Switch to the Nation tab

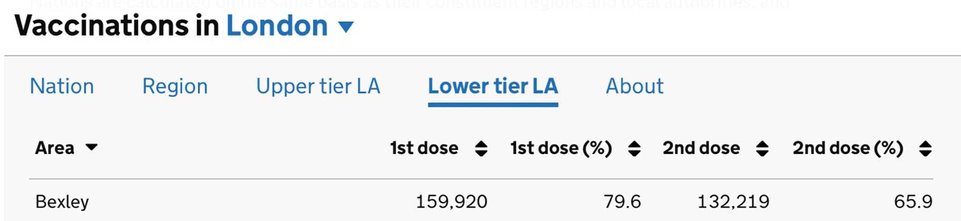point(62,86)
